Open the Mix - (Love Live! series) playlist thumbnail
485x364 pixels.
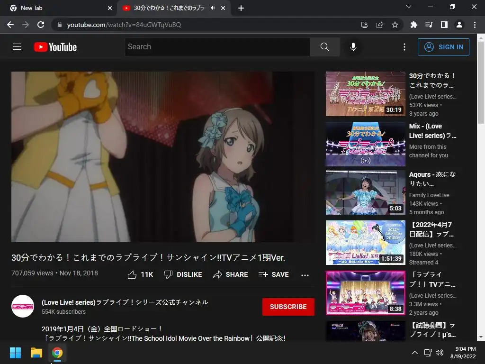(x=365, y=144)
